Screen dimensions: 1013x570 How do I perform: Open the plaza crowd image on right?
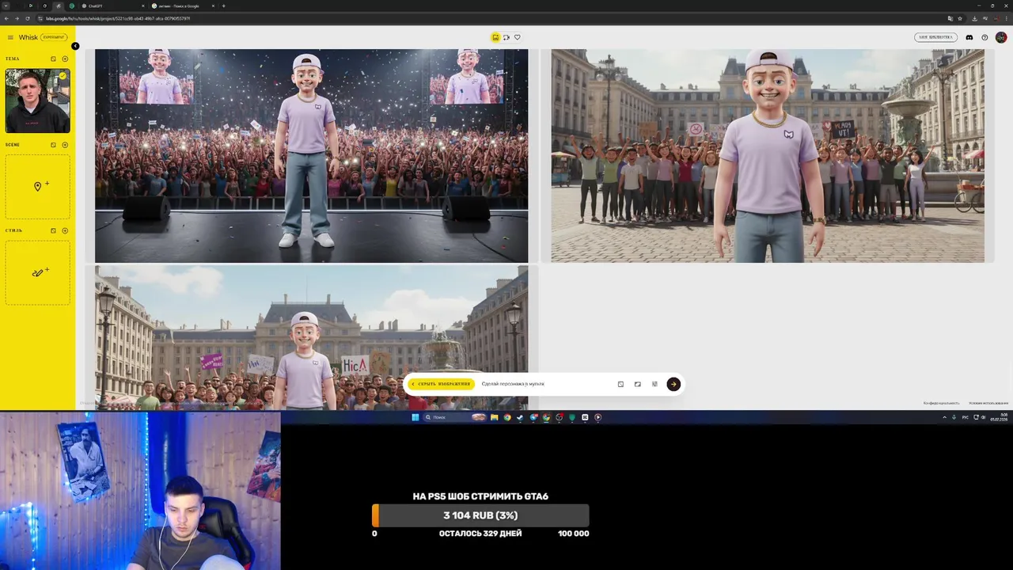click(768, 155)
